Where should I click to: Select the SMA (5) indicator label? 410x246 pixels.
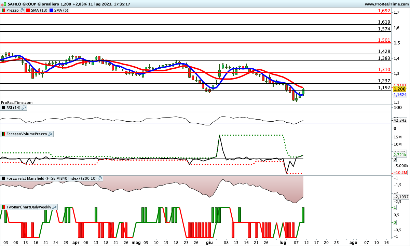61,10
